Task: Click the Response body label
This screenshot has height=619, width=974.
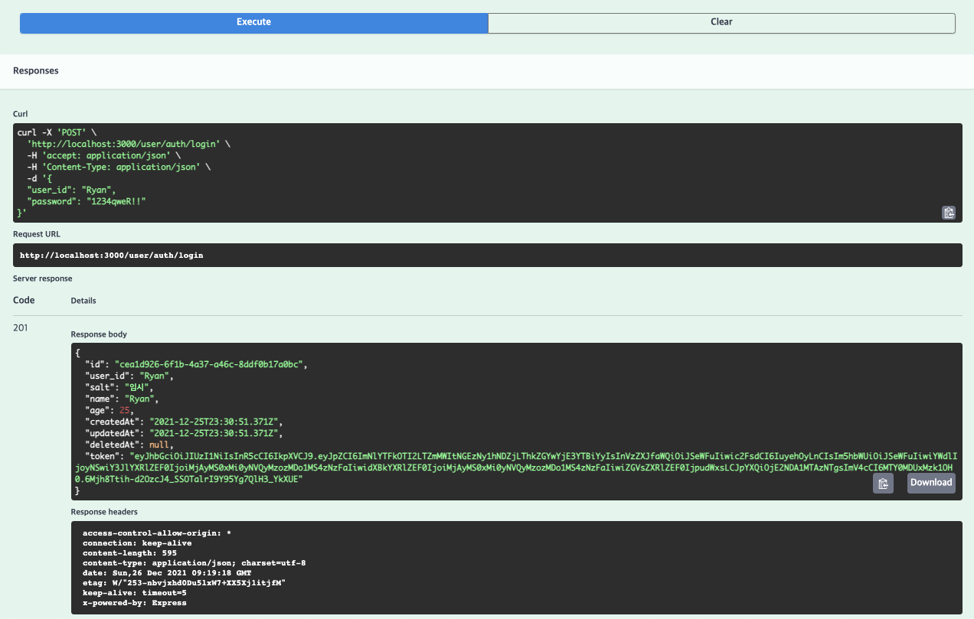Action: point(99,334)
